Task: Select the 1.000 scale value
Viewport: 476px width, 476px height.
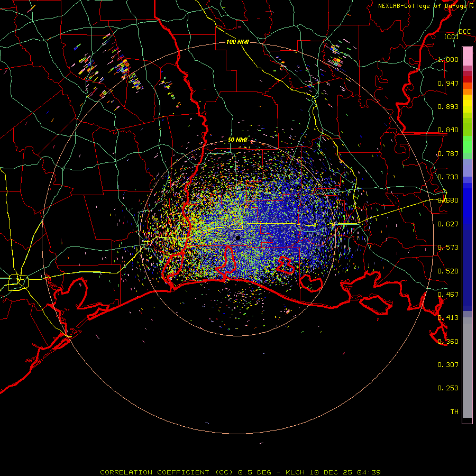Action: coord(448,59)
